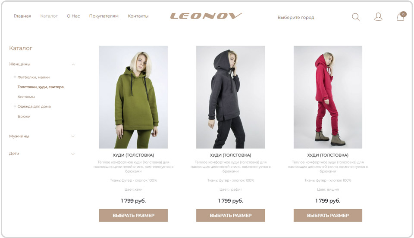Open the Выберите город city selector
Image resolution: width=414 pixels, height=238 pixels.
coord(296,17)
